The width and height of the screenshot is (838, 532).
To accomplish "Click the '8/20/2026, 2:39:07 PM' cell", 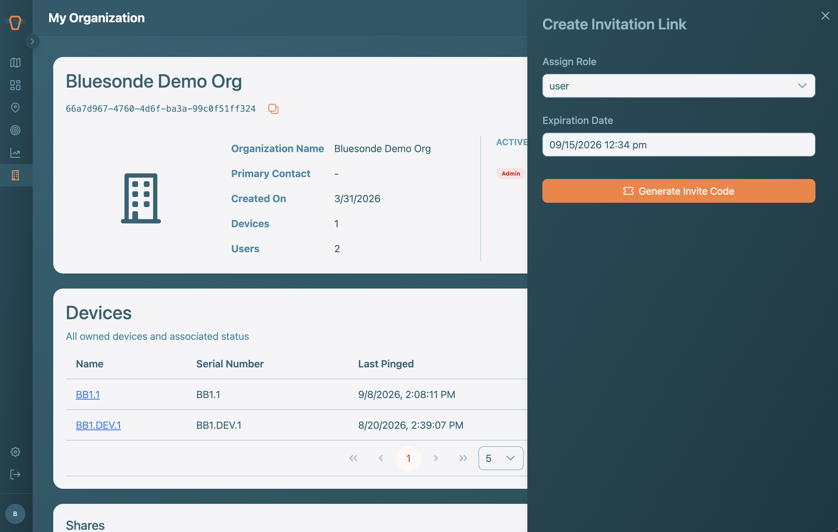I will coord(411,425).
